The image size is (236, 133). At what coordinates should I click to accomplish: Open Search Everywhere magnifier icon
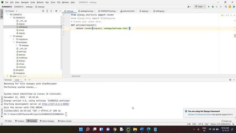coord(226,7)
